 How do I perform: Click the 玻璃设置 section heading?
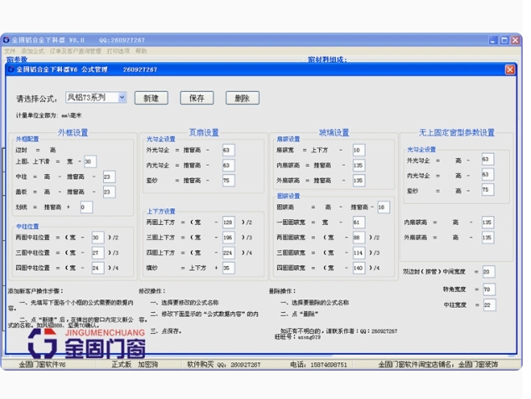click(x=334, y=132)
